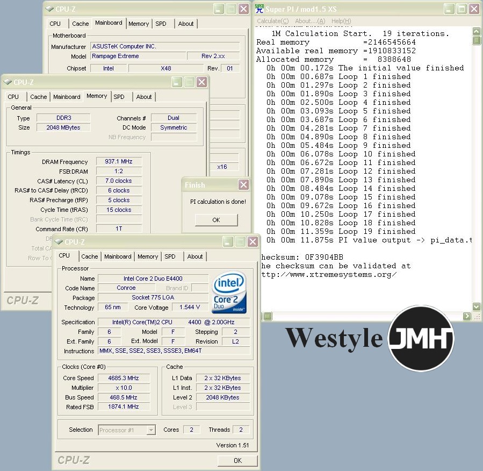Click OK in the Finish dialog
Image resolution: width=483 pixels, height=471 pixels.
tap(216, 220)
